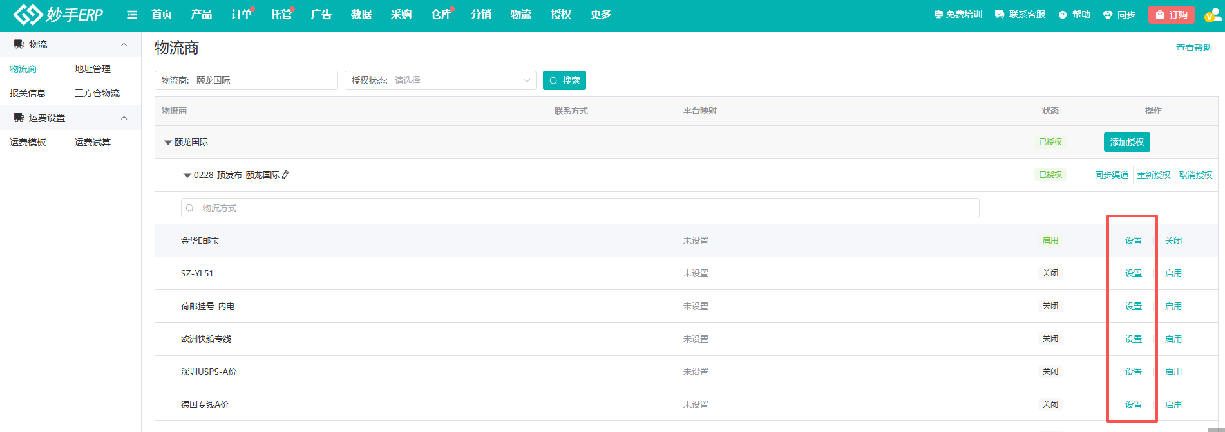
Task: Disable 金华E邮宝 via 关闭 link
Action: coord(1173,240)
